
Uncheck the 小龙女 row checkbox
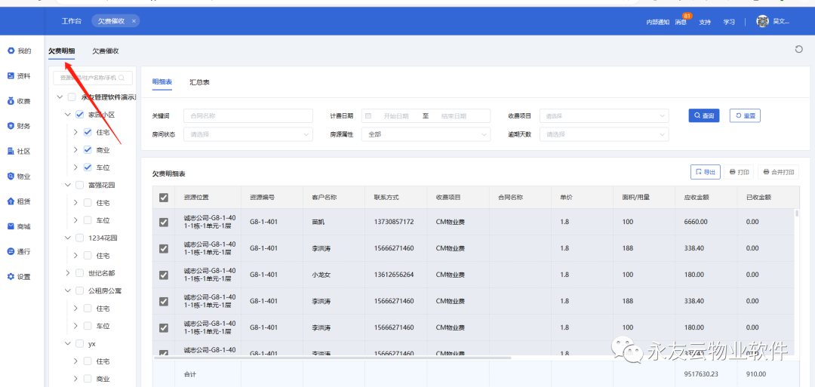click(x=163, y=275)
